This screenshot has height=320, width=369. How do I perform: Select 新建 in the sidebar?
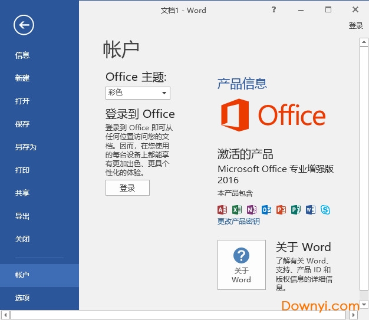coord(22,78)
